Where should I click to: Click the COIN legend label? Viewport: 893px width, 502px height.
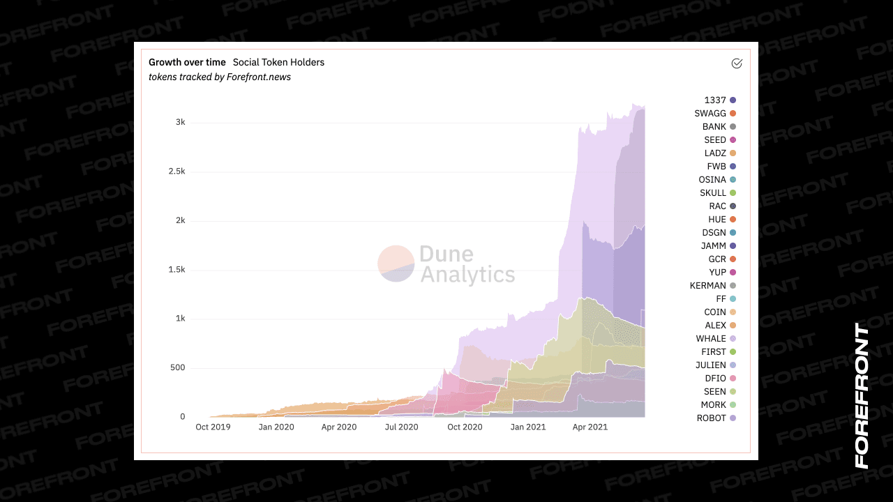click(x=715, y=312)
